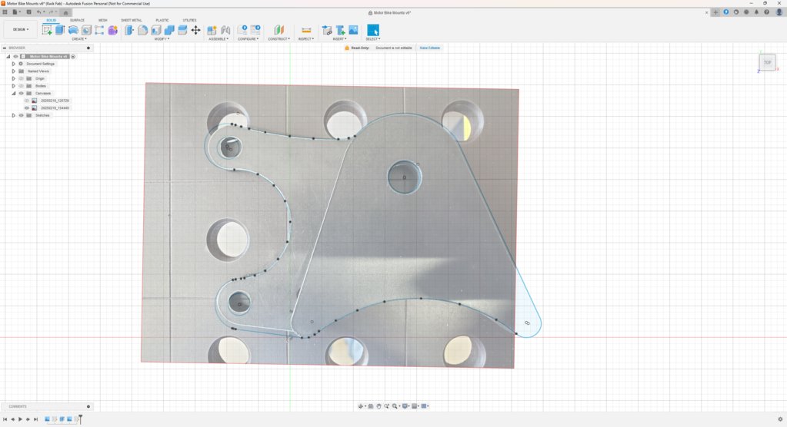The width and height of the screenshot is (787, 427).
Task: Expand the Document Settings node
Action: [x=14, y=64]
